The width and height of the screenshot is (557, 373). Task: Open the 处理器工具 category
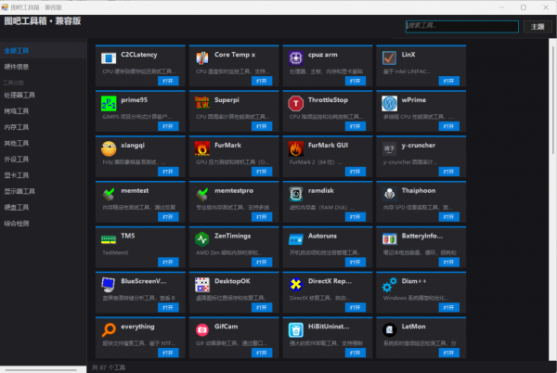pyautogui.click(x=44, y=96)
